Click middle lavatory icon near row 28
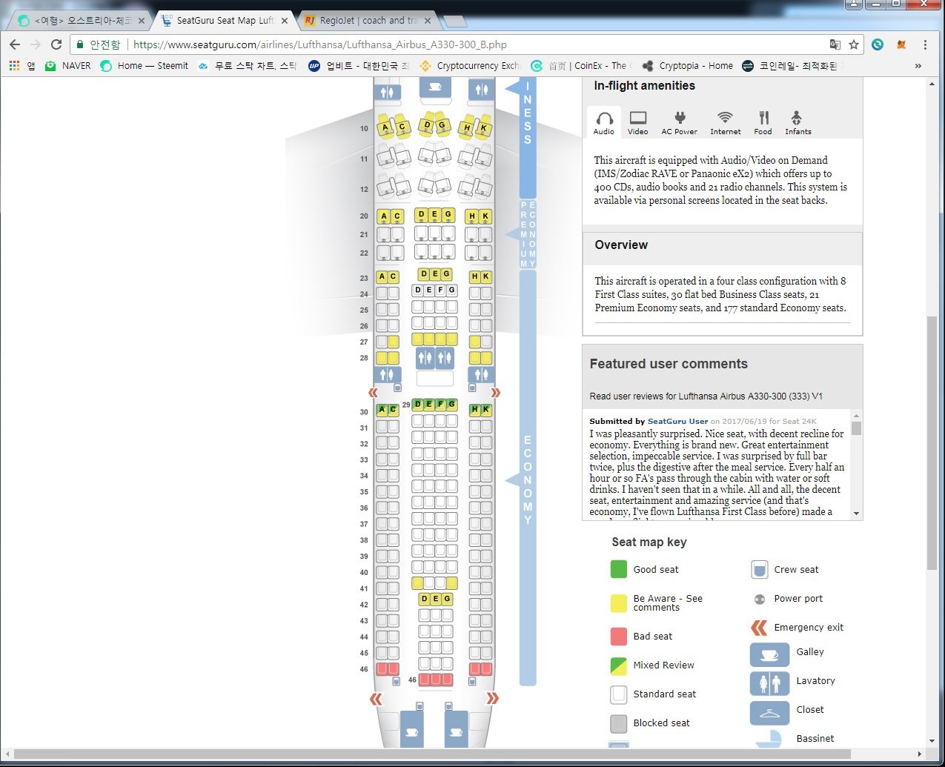This screenshot has height=767, width=945. (434, 358)
